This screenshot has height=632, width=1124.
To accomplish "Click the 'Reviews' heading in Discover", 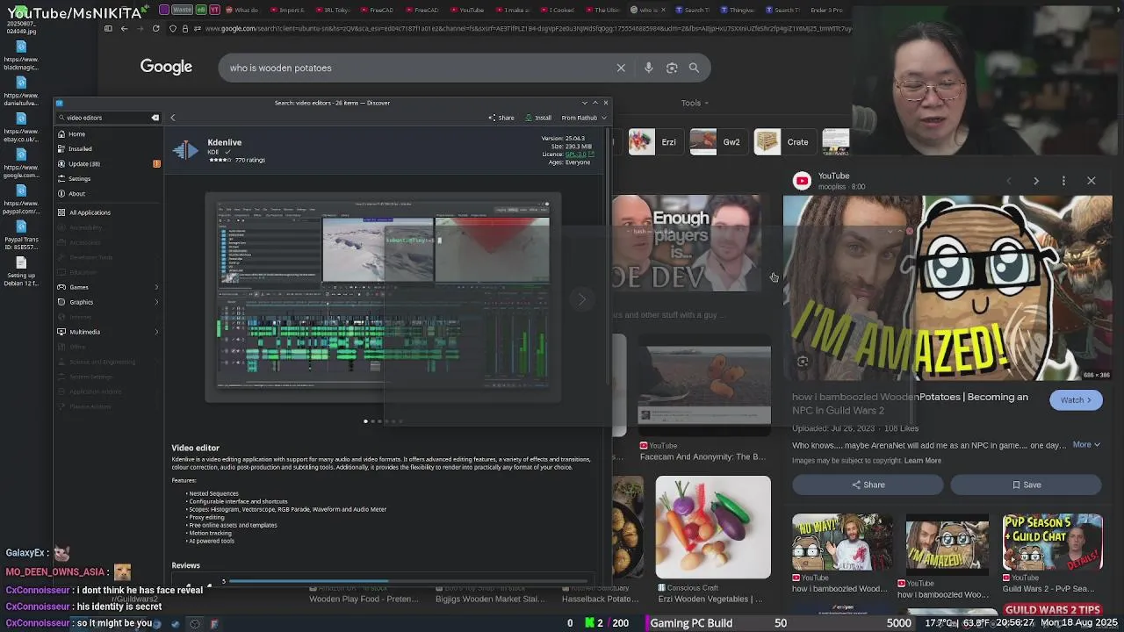I will [186, 565].
